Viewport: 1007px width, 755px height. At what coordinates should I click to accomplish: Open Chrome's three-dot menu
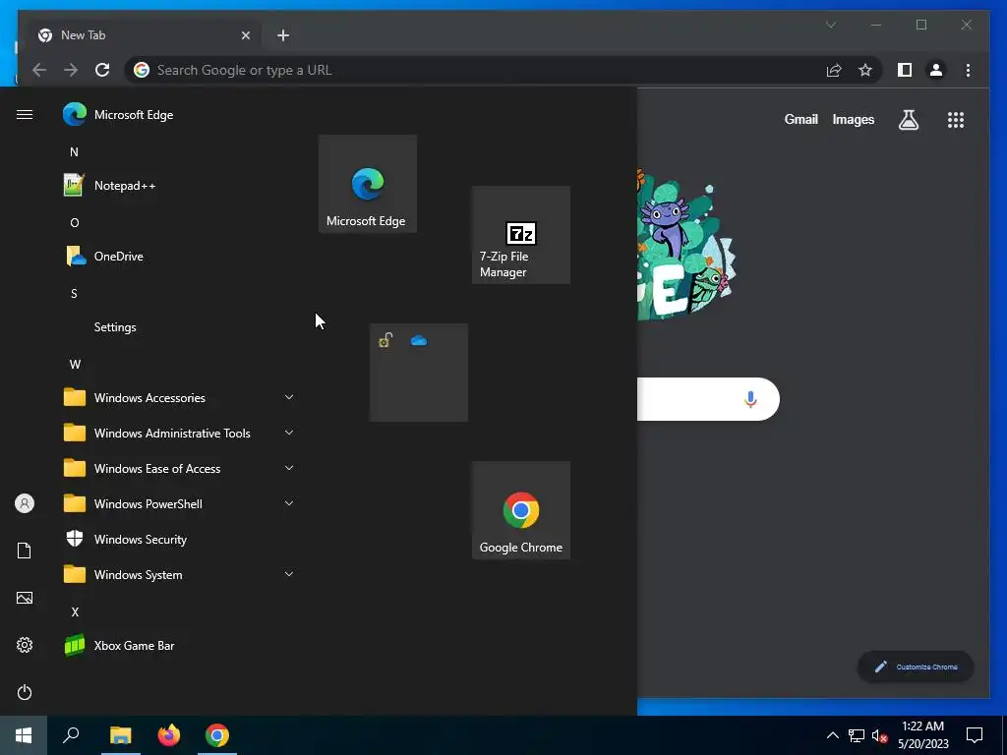pyautogui.click(x=968, y=70)
